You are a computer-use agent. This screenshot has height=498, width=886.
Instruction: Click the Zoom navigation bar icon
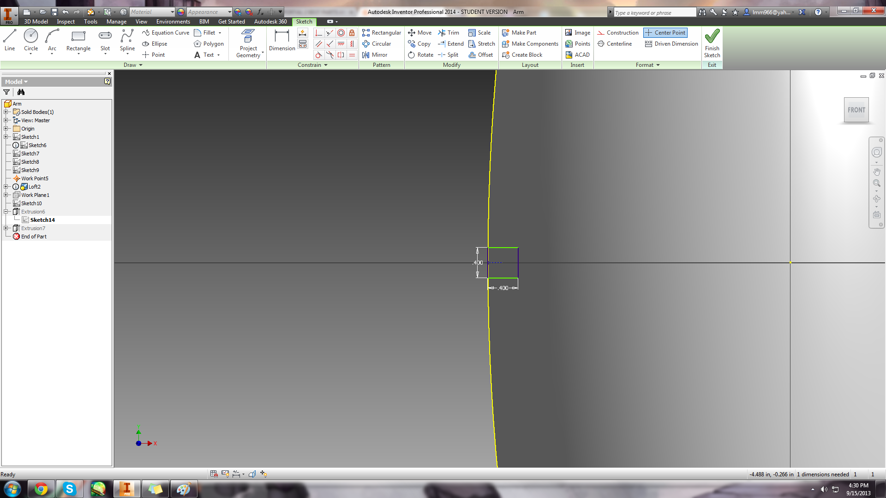[x=877, y=184]
